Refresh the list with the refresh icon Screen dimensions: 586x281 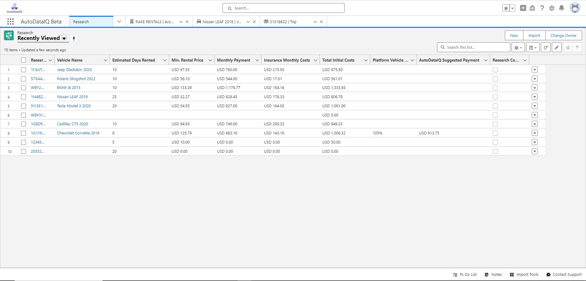(x=546, y=47)
